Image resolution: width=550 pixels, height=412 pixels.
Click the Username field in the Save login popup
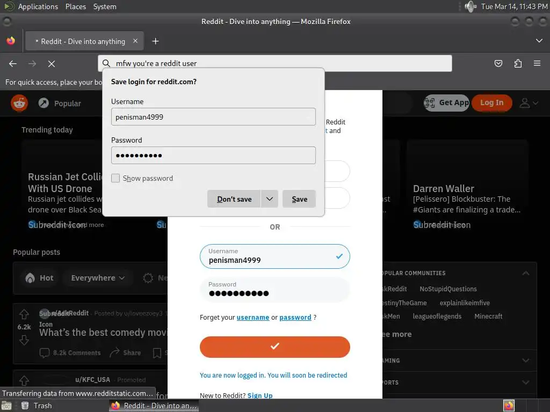(x=213, y=116)
